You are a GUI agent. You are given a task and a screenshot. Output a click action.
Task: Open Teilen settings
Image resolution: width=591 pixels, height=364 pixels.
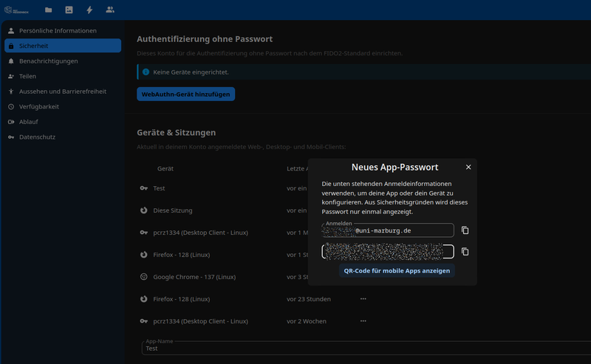[63, 76]
